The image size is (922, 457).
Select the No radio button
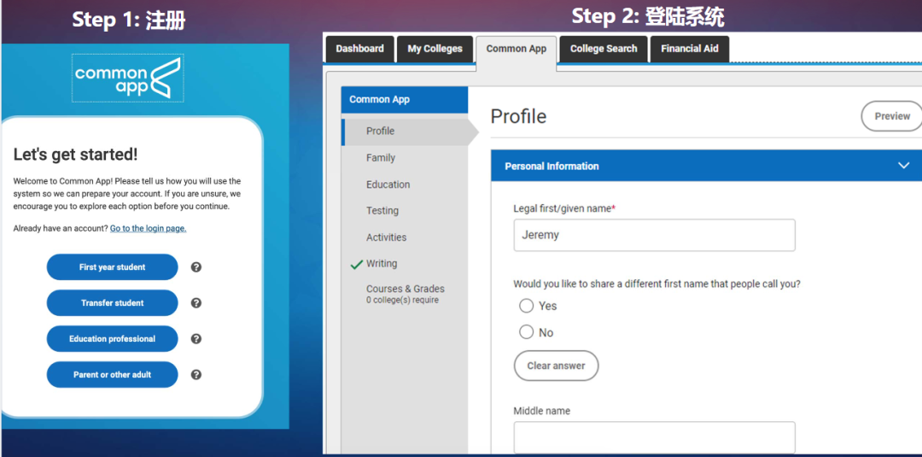(x=527, y=332)
